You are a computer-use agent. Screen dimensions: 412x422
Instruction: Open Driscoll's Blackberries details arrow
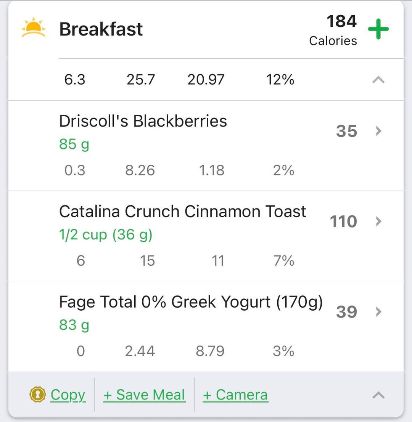click(378, 131)
